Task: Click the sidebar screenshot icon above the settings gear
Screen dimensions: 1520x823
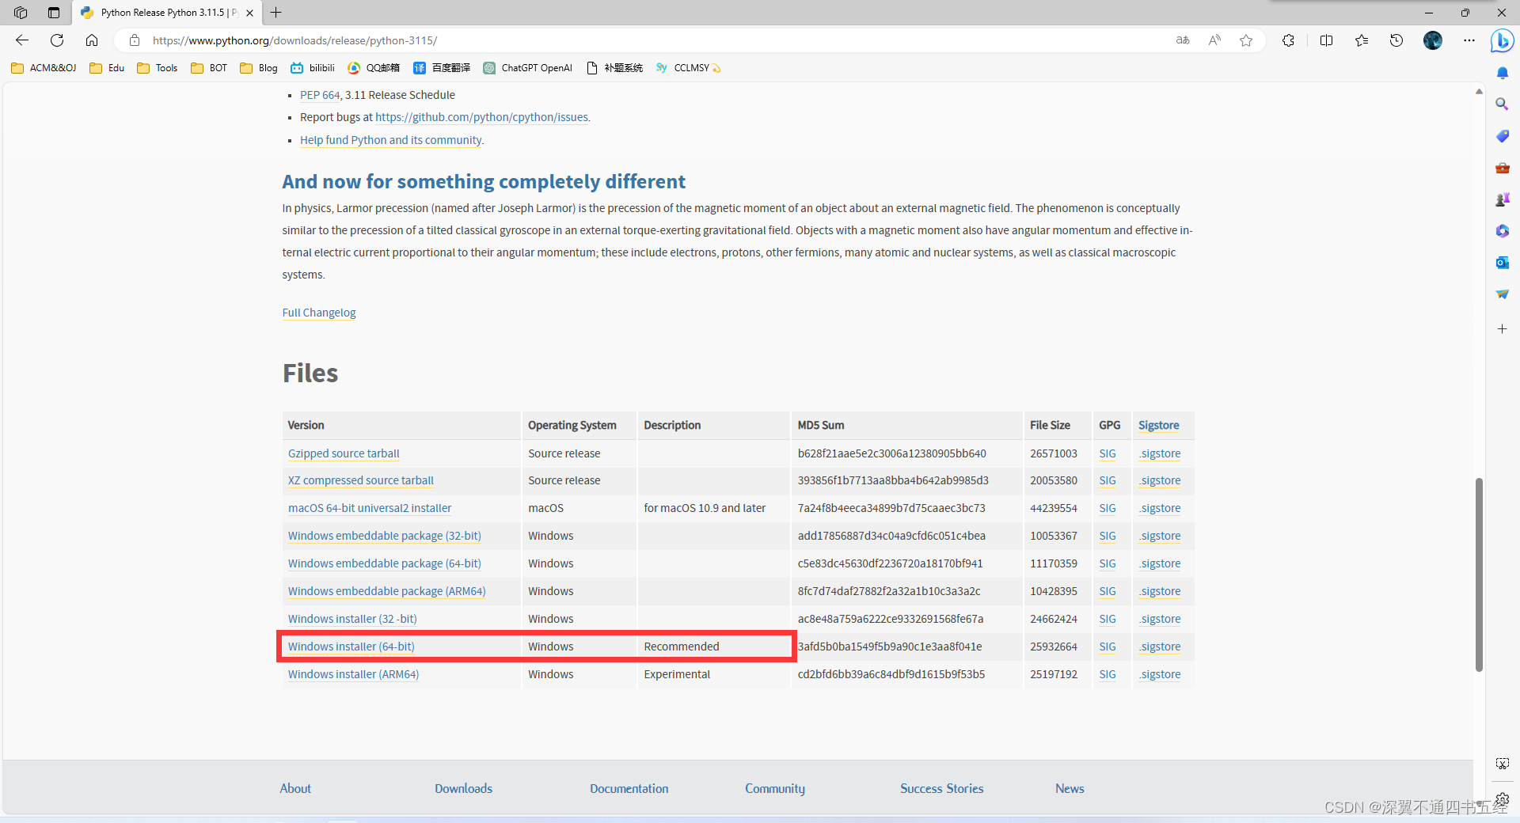Action: 1502,764
